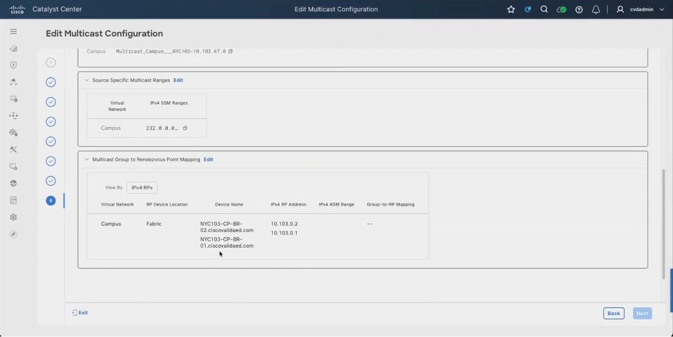Copy the 232.0.0.0 SSM range value

185,128
